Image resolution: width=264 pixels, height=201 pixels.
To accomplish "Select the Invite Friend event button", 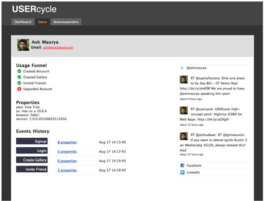I will tap(32, 169).
